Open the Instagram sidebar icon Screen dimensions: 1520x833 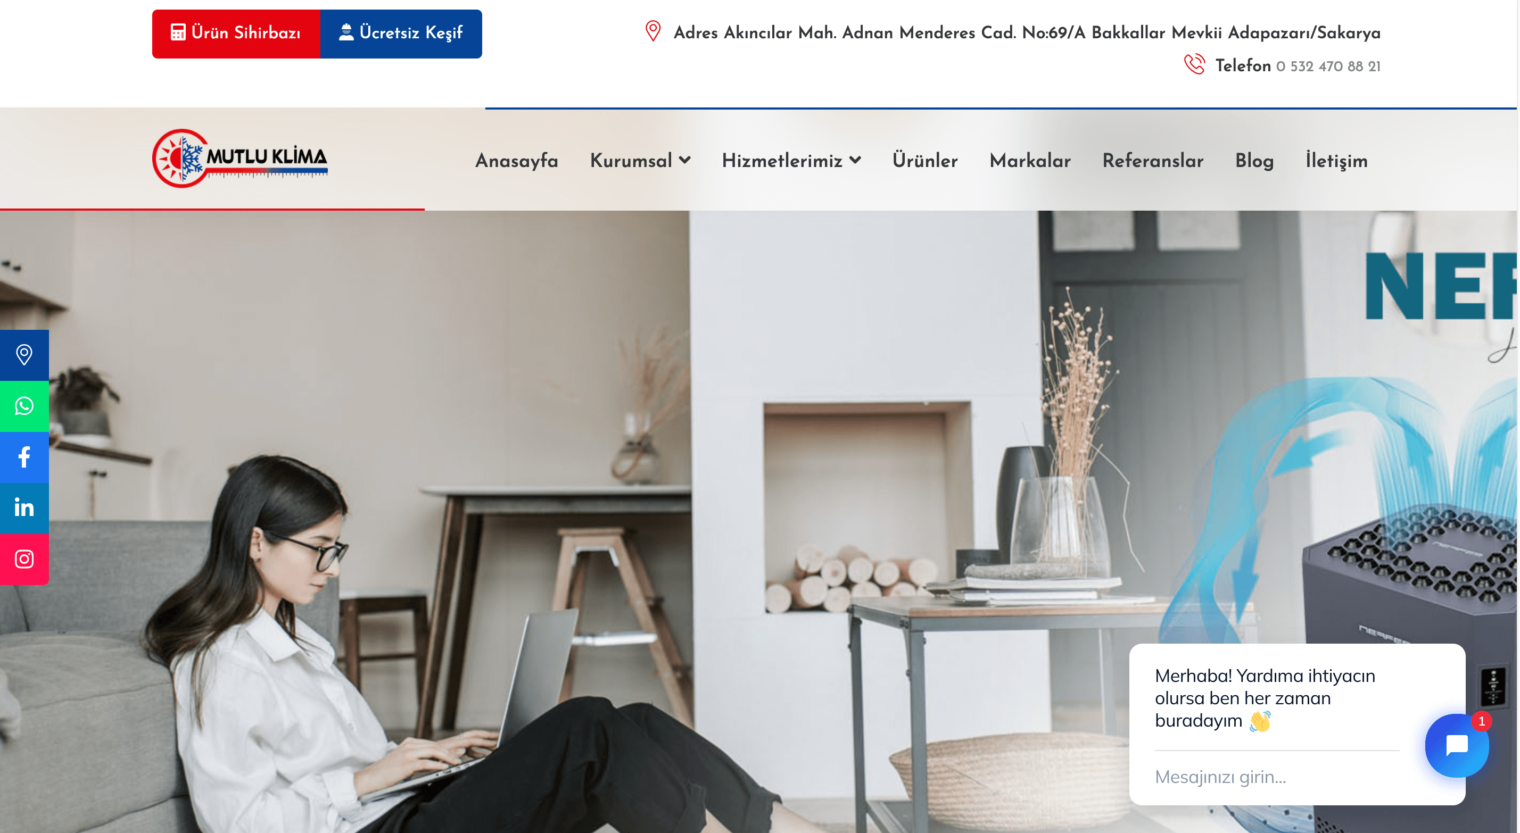pyautogui.click(x=24, y=559)
